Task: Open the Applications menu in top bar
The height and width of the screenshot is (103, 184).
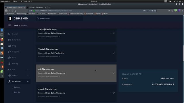Action: (x=5, y=1)
